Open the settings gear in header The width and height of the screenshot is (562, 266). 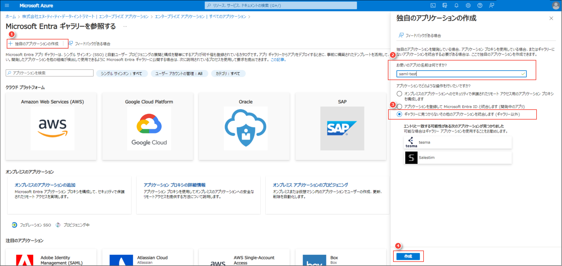(x=468, y=6)
